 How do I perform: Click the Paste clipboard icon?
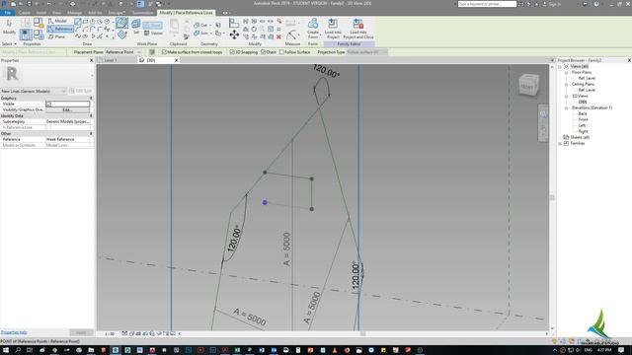click(174, 27)
